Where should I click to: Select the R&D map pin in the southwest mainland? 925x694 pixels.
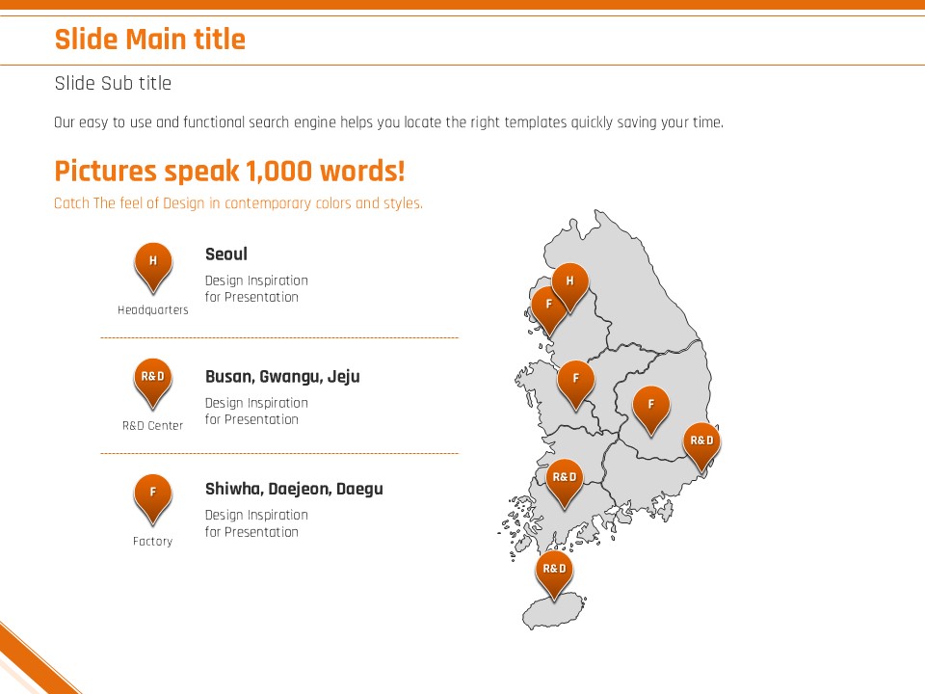pos(564,479)
